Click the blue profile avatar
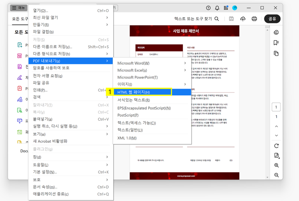Screen dimensions: 299x201 (234, 8)
